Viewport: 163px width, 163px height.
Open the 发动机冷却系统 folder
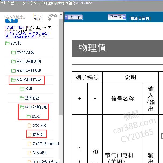29,70
